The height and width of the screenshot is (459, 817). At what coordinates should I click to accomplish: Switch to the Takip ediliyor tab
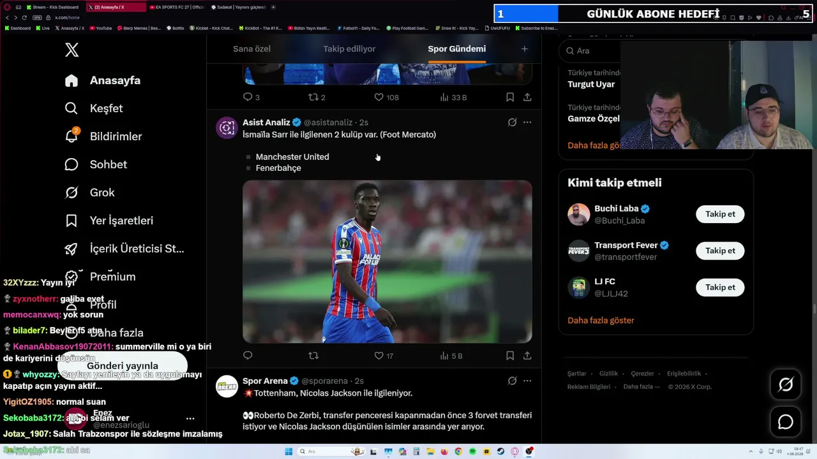[349, 49]
